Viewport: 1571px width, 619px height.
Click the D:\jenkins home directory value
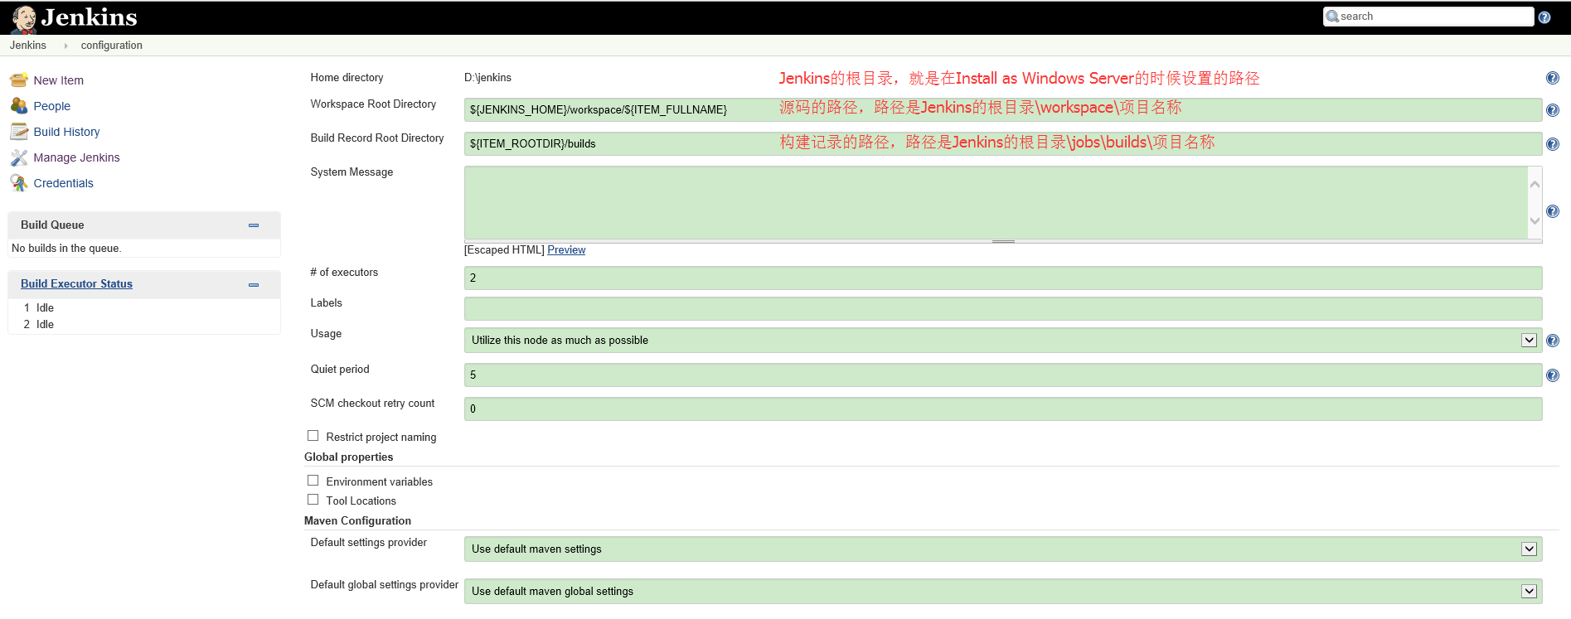tap(487, 77)
